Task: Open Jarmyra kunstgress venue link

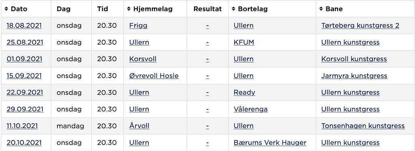Action: (354, 76)
